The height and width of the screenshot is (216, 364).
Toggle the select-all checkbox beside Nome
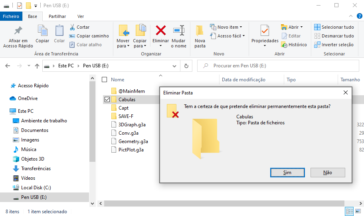(x=105, y=80)
